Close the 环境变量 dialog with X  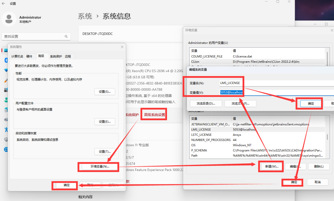332,30
